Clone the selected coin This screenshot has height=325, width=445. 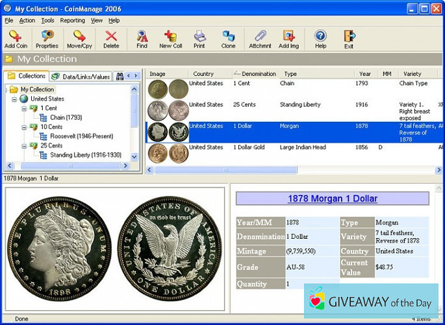228,39
